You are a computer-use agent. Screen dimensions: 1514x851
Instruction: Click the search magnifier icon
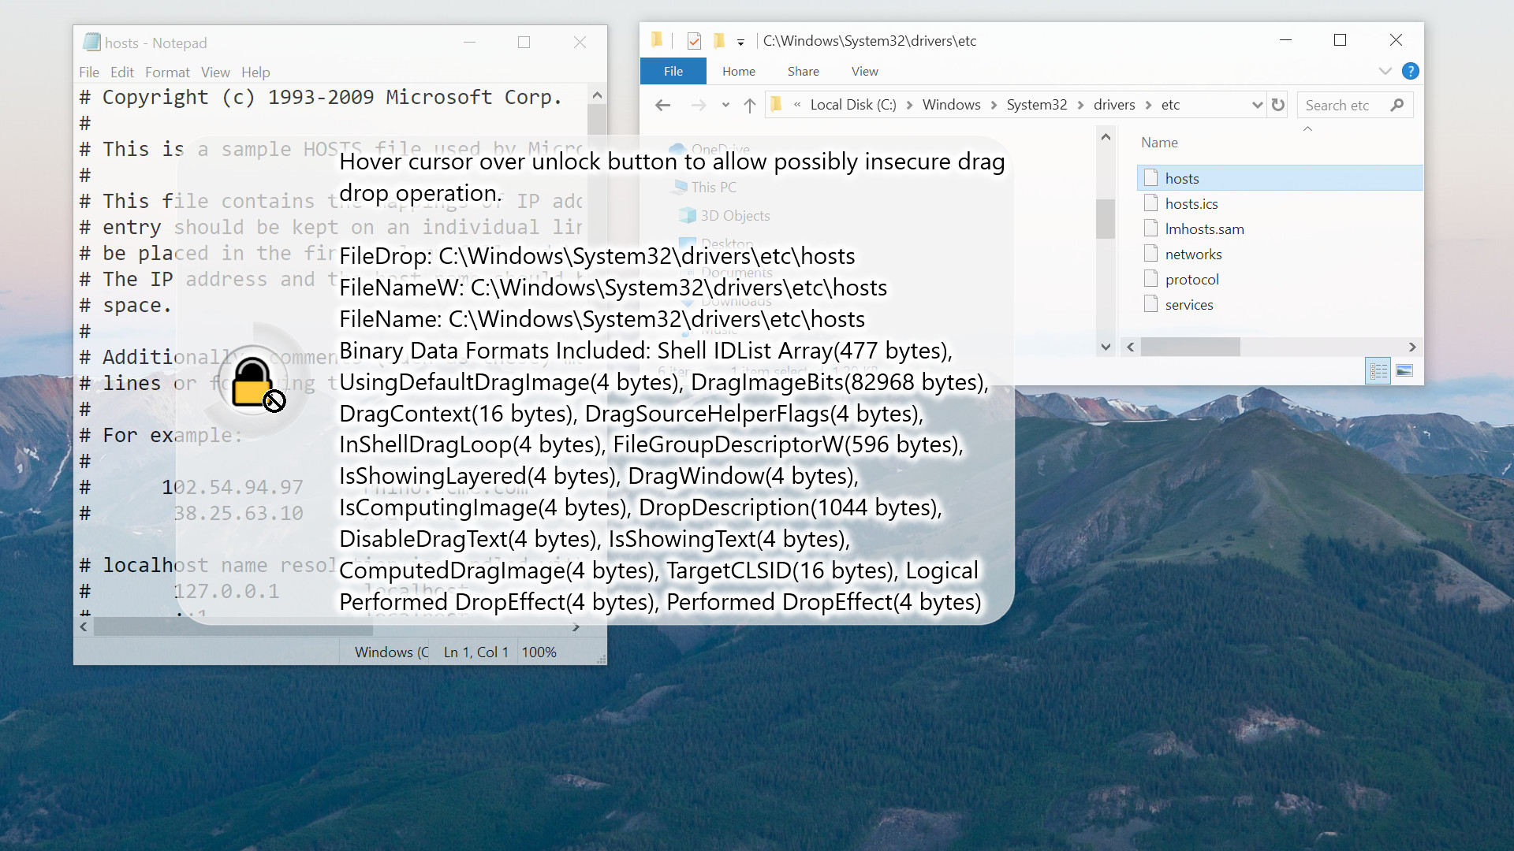[1397, 105]
